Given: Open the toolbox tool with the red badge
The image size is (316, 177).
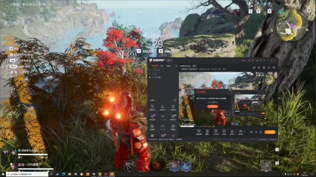Looking at the screenshot, I should point(163,136).
